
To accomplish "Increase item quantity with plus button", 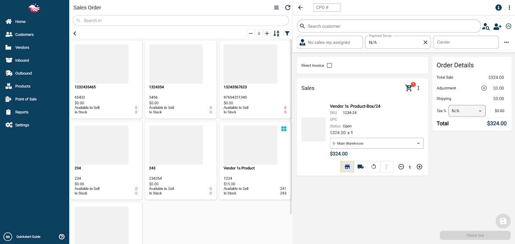I will pyautogui.click(x=419, y=167).
